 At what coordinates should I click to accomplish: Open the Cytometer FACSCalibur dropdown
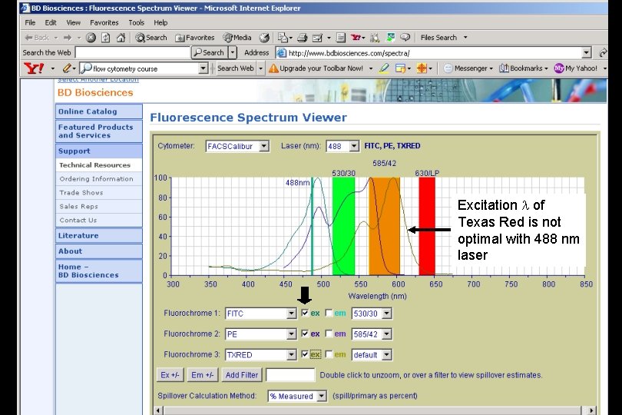click(x=237, y=146)
